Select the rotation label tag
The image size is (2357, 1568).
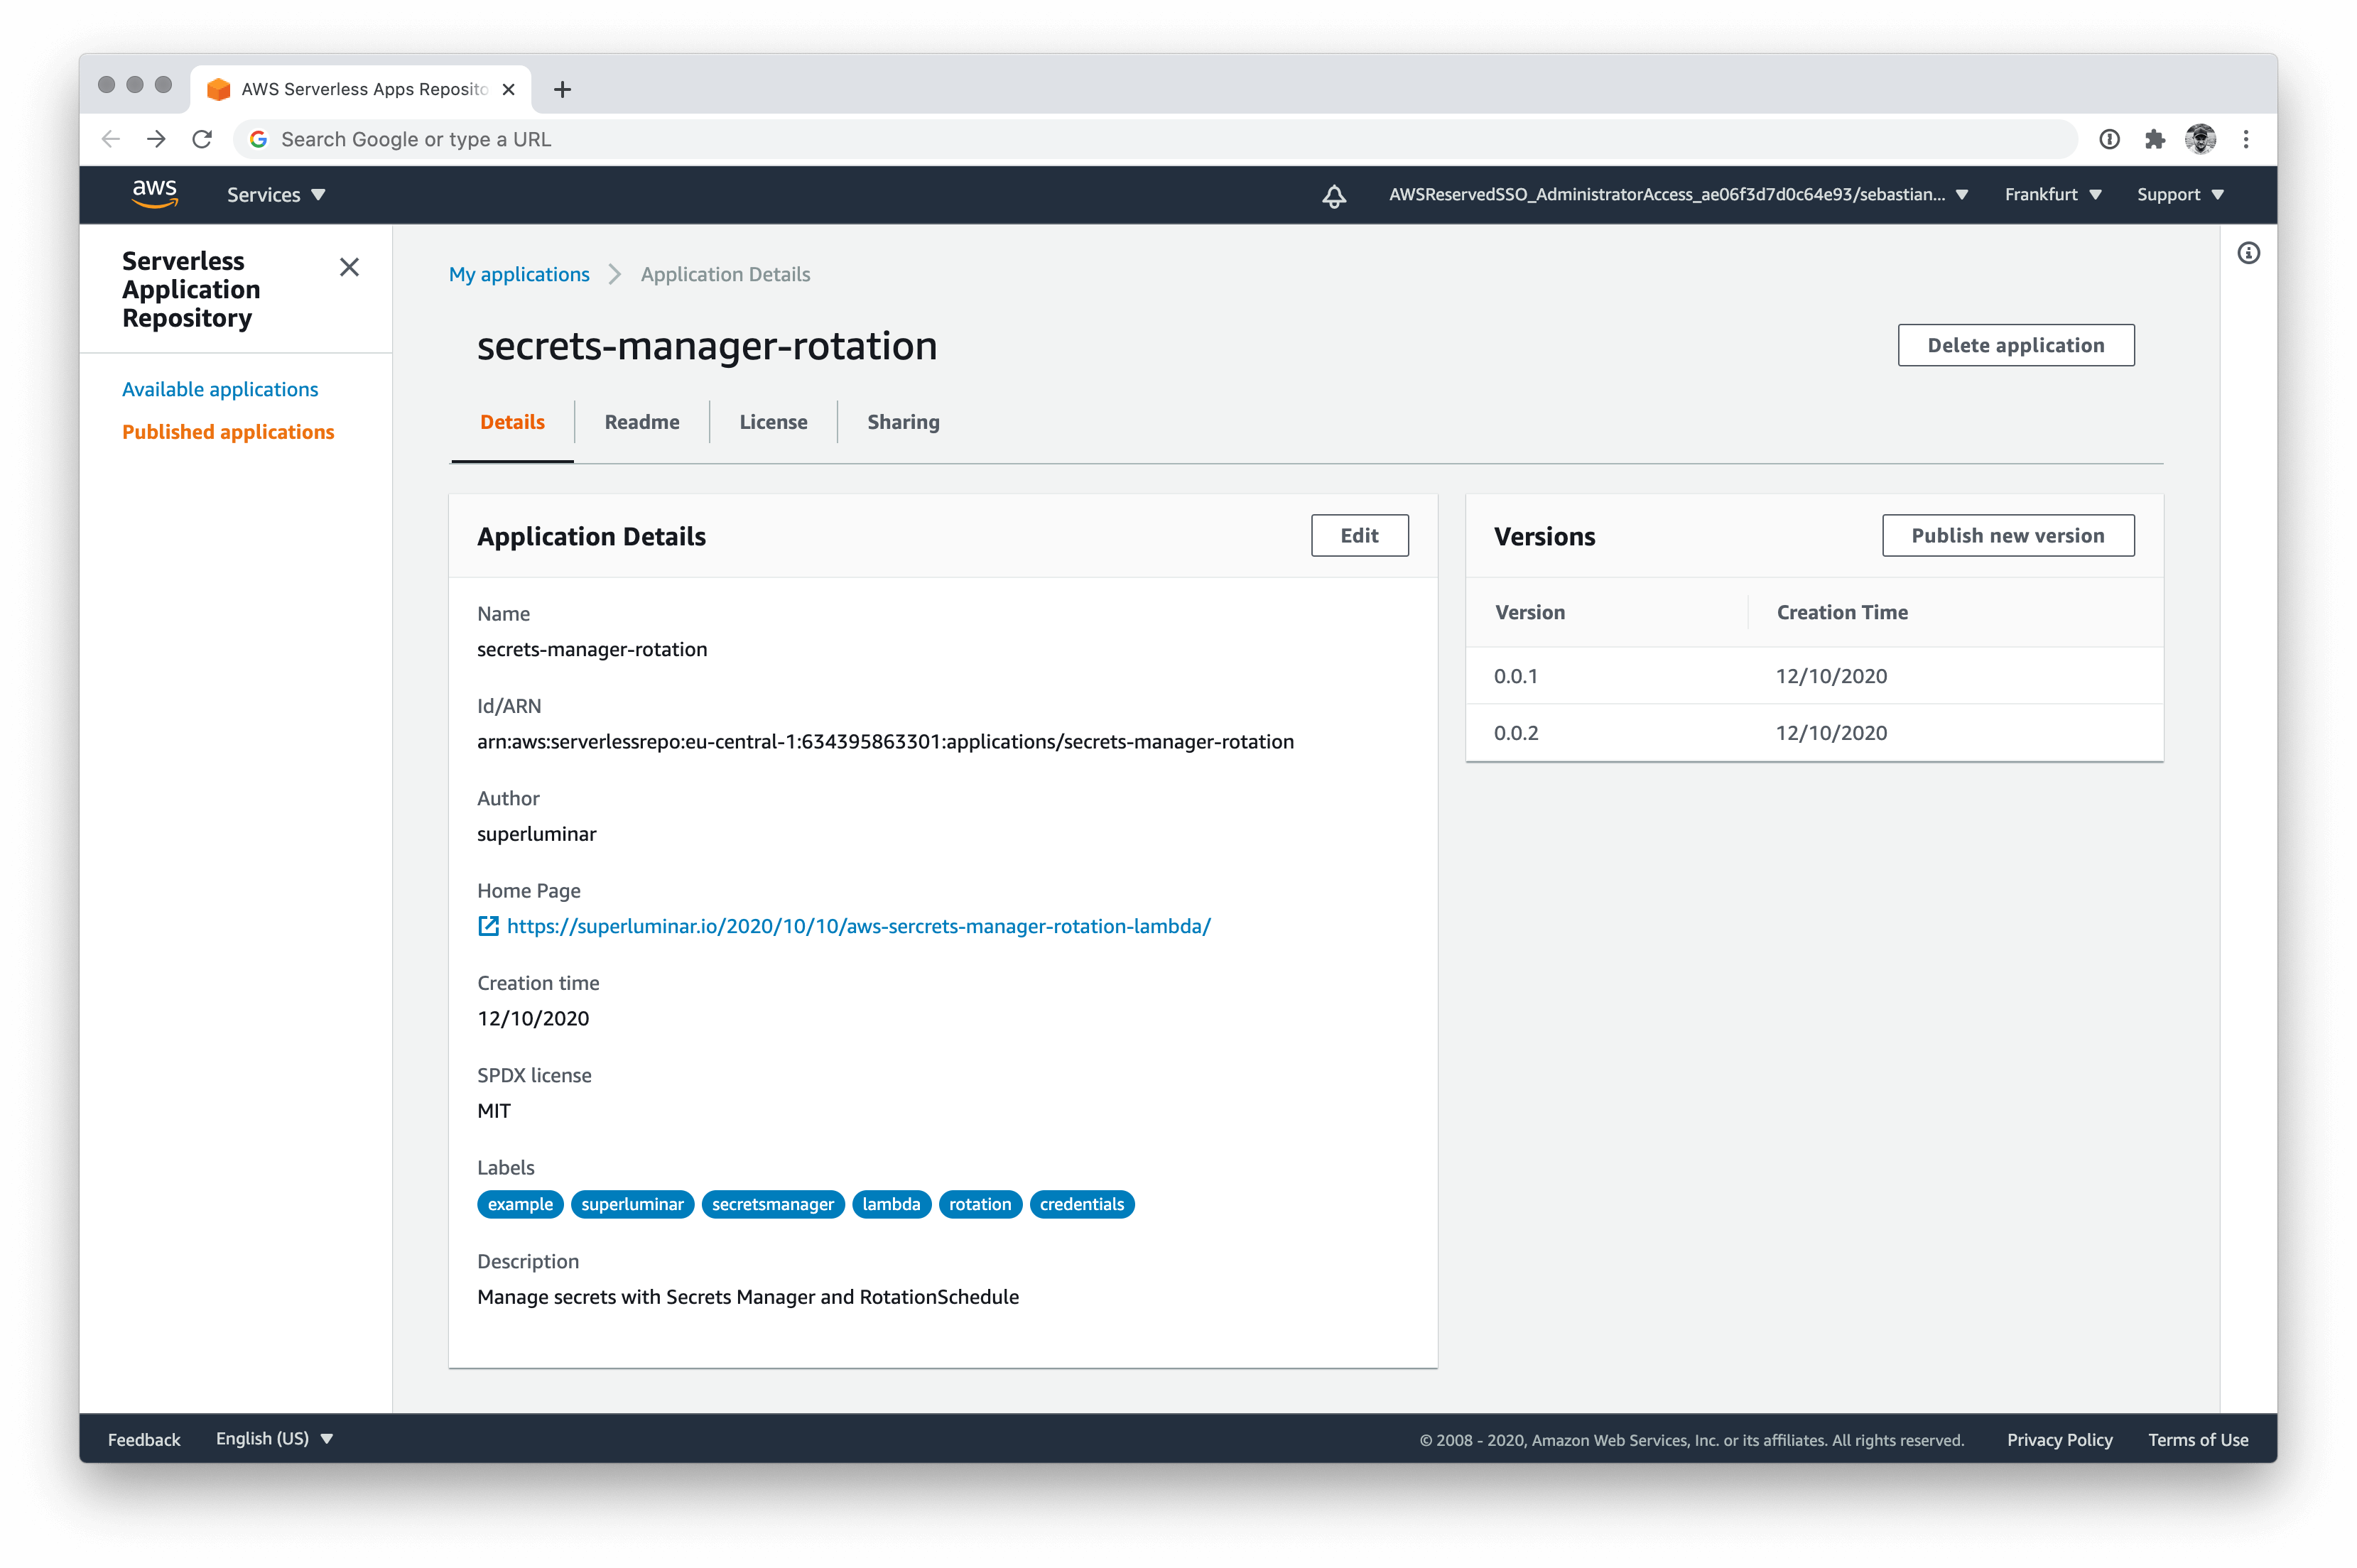(979, 1204)
